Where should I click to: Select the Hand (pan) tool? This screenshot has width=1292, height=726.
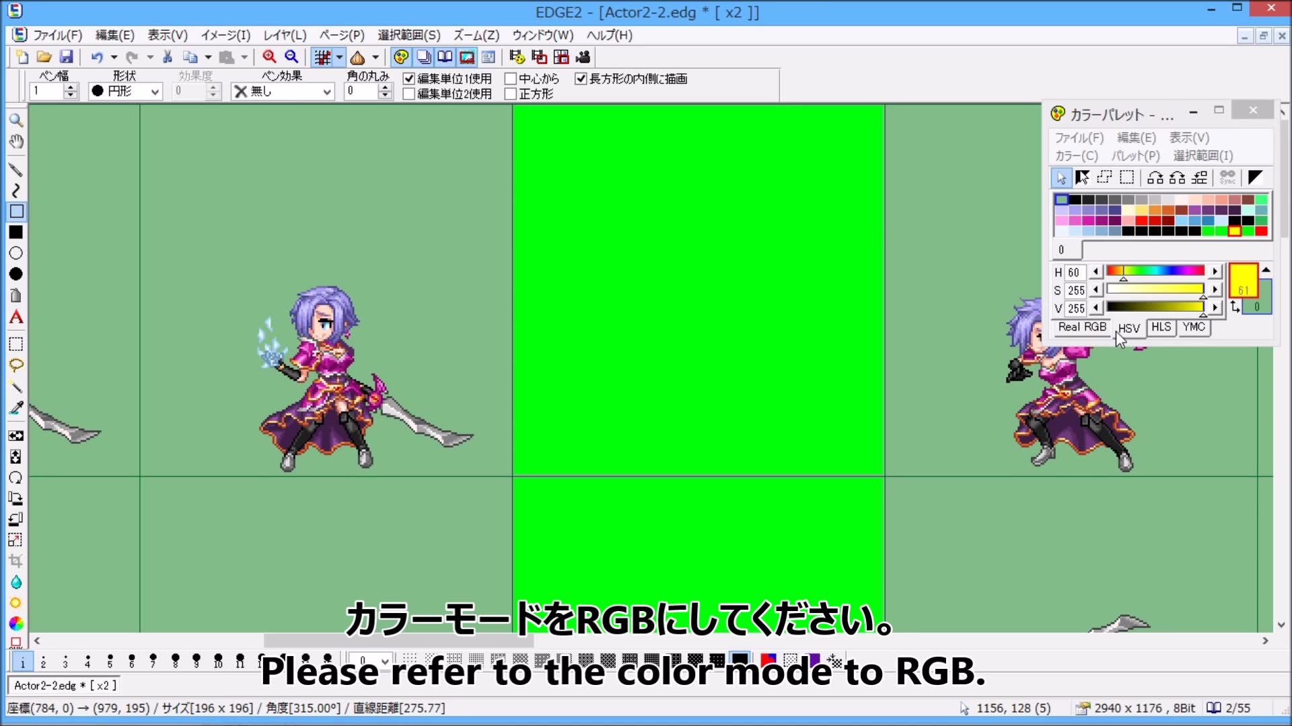(16, 141)
